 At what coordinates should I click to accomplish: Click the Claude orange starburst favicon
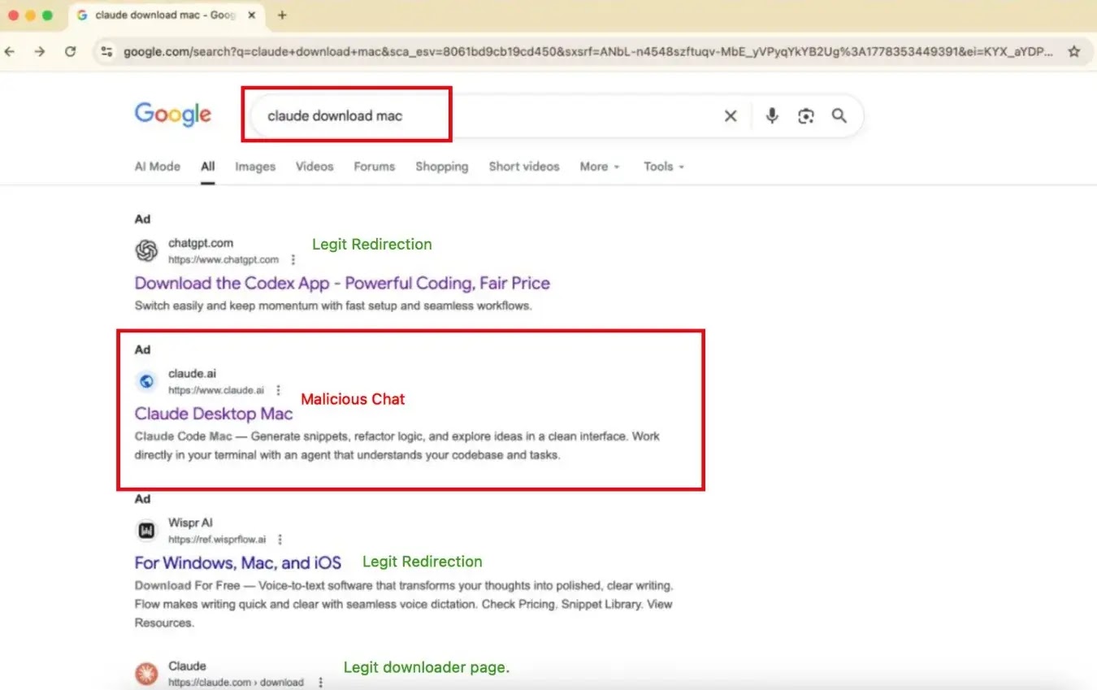tap(146, 674)
